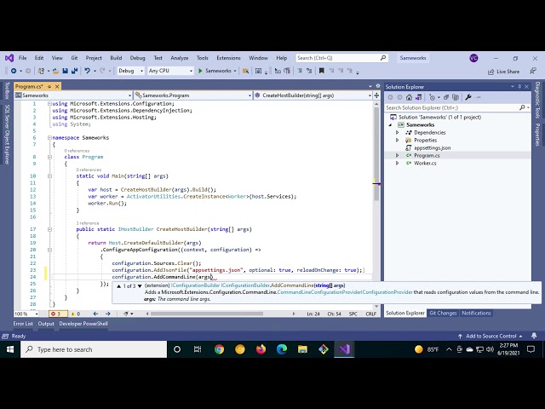Click the Undo arrow in the toolbar
This screenshot has width=545, height=409.
point(87,71)
